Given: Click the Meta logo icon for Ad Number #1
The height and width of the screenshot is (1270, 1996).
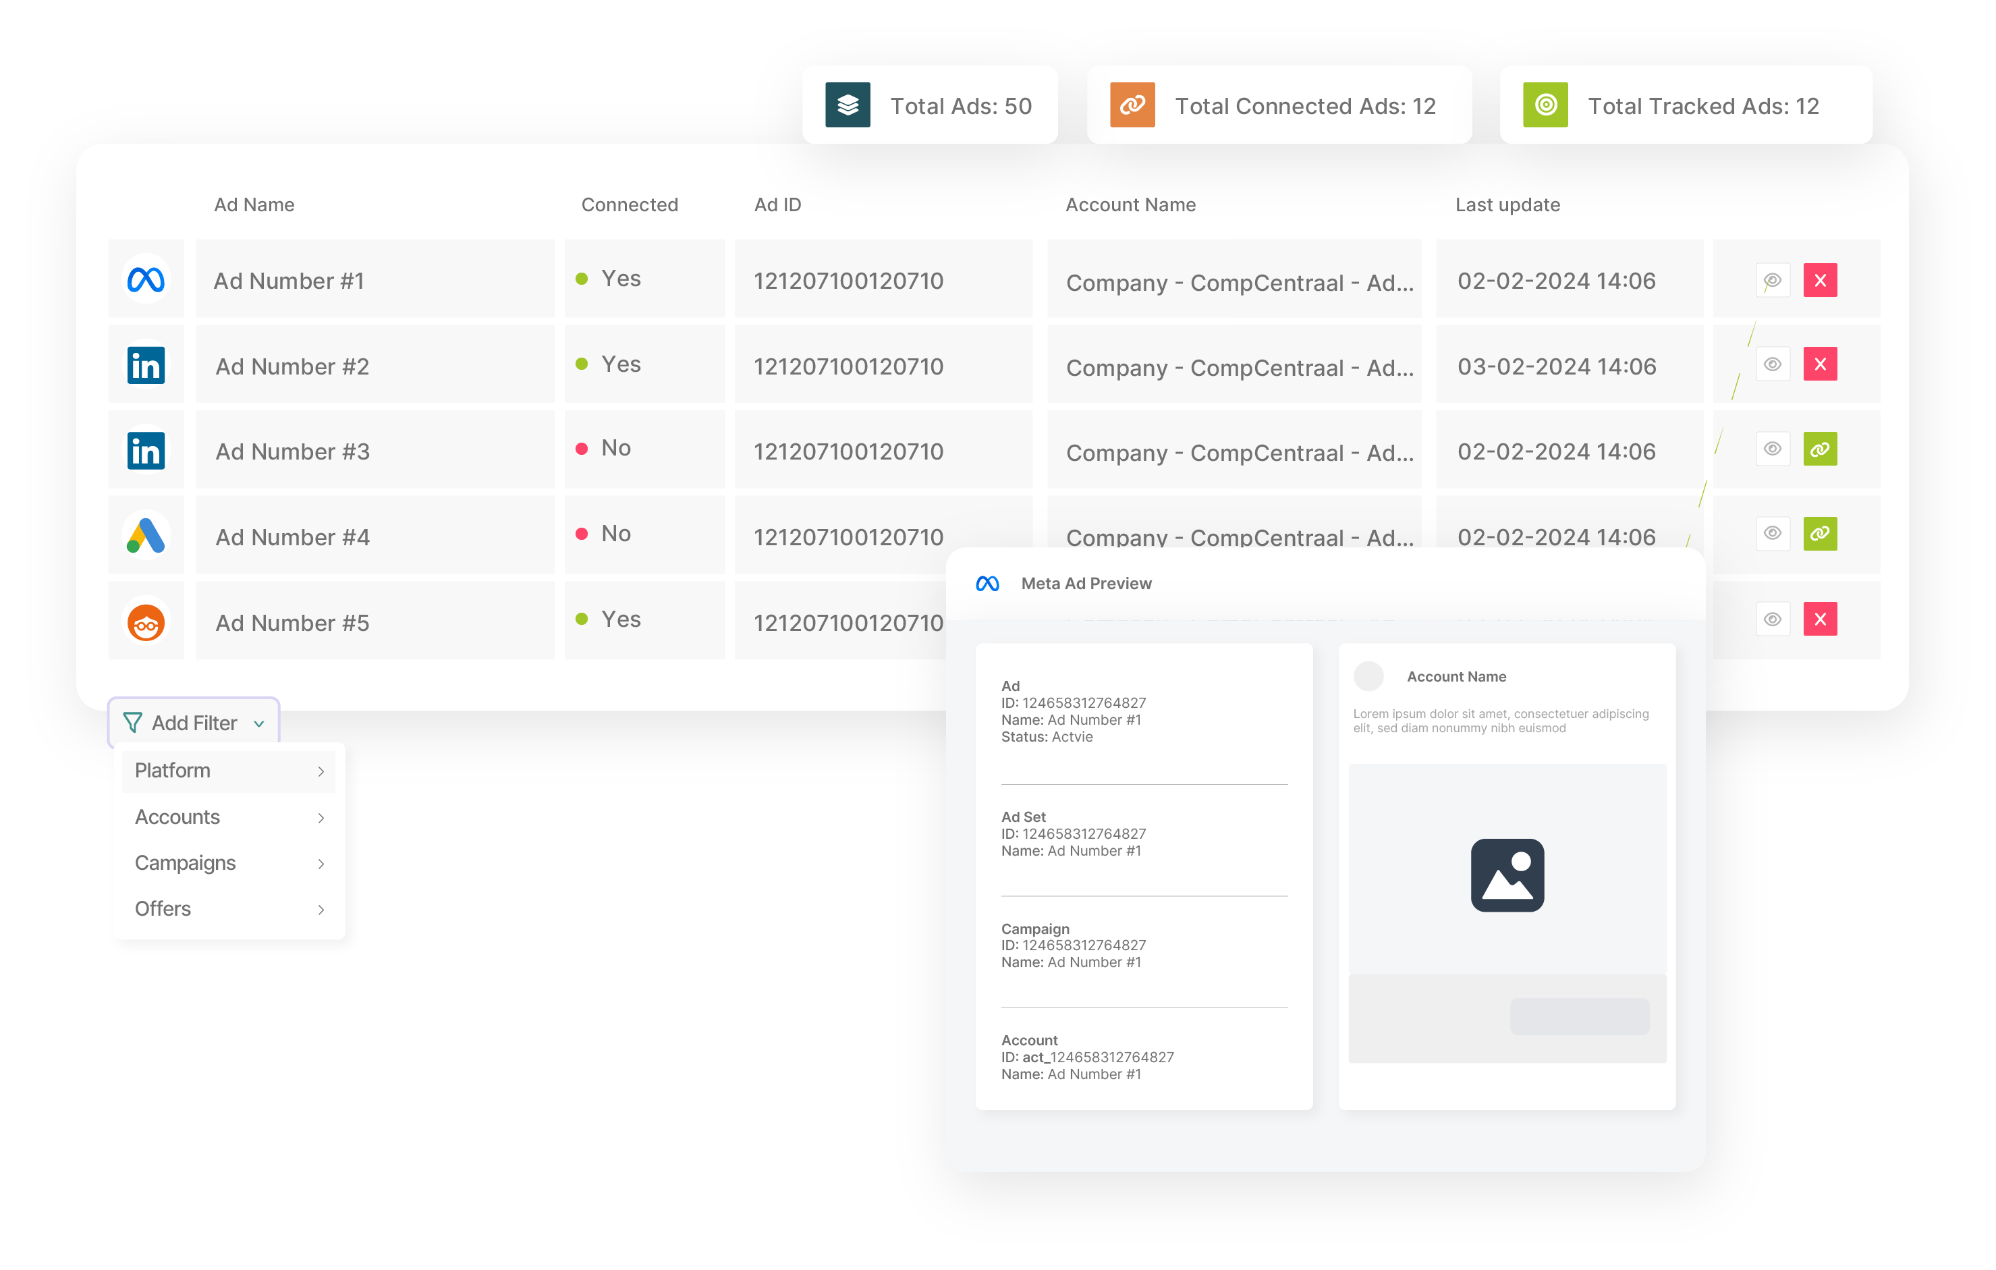Looking at the screenshot, I should (x=146, y=280).
